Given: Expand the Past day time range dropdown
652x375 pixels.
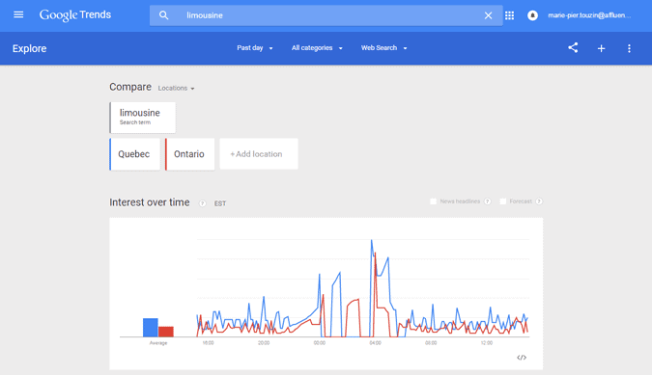Looking at the screenshot, I should point(255,47).
